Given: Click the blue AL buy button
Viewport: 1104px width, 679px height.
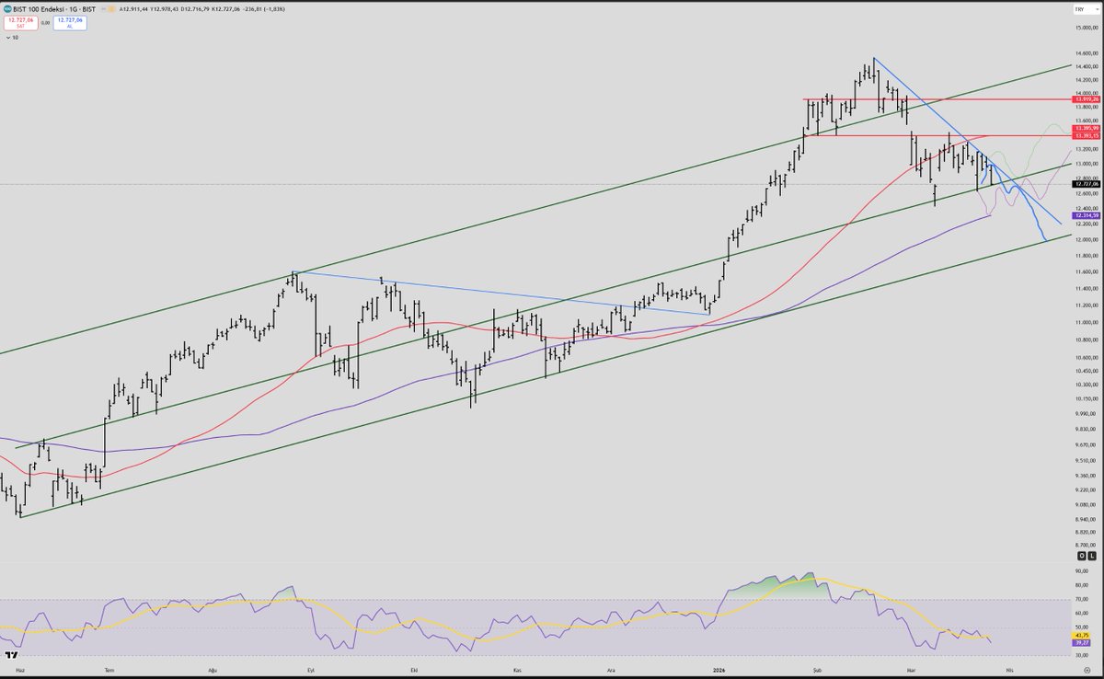Looking at the screenshot, I should point(70,23).
